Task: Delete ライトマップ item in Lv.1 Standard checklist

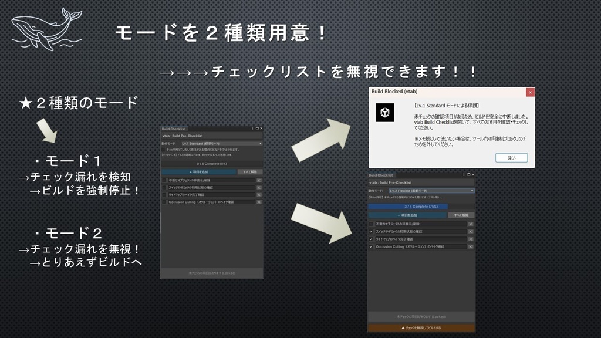Action: click(x=259, y=195)
